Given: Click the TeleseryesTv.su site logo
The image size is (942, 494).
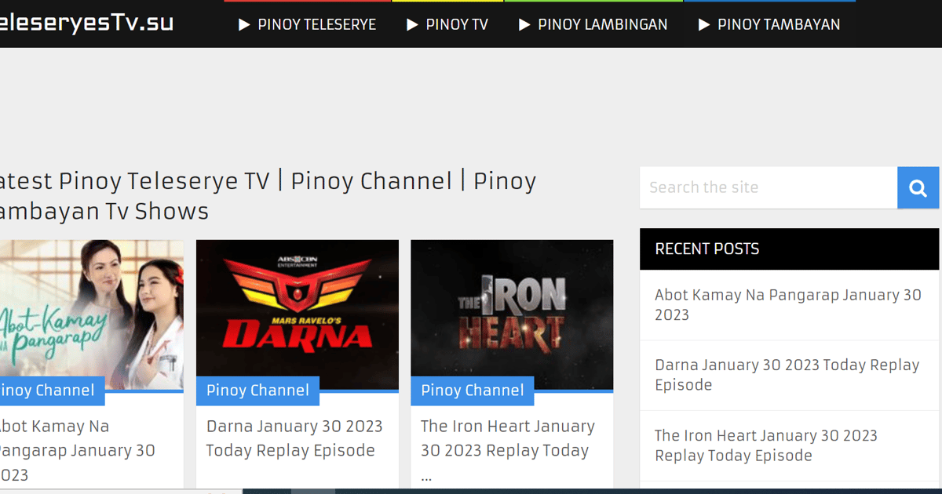Looking at the screenshot, I should 86,23.
